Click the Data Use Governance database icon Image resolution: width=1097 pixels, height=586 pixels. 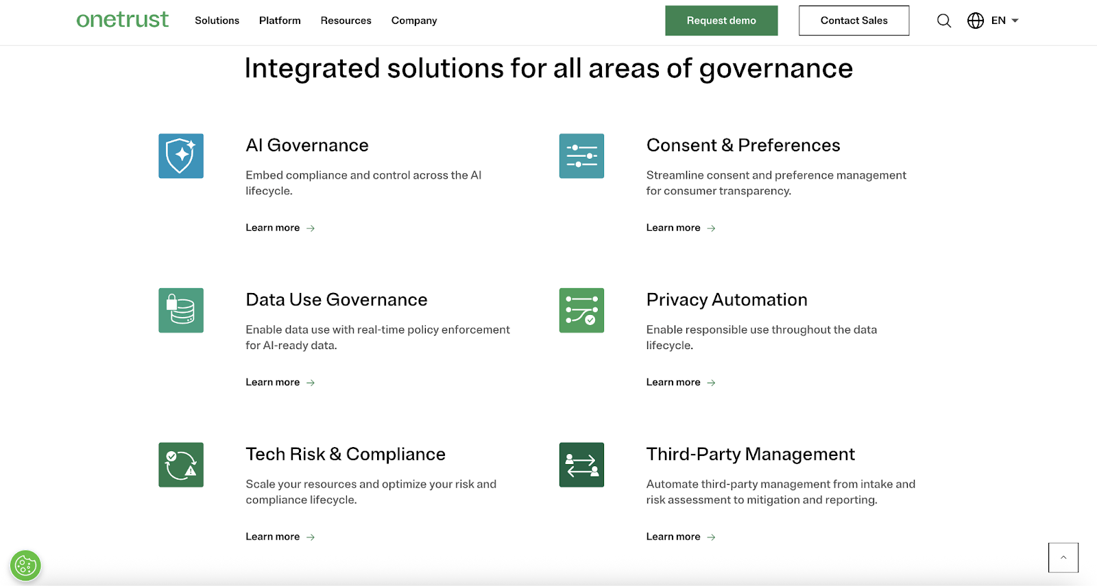181,310
